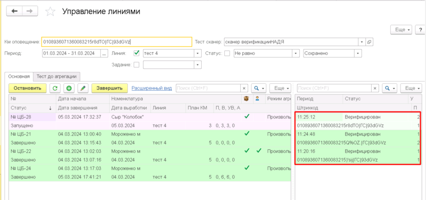Expand the 'Сохранено' status dropdown
Screen dimensions: 426x200
tap(358, 53)
